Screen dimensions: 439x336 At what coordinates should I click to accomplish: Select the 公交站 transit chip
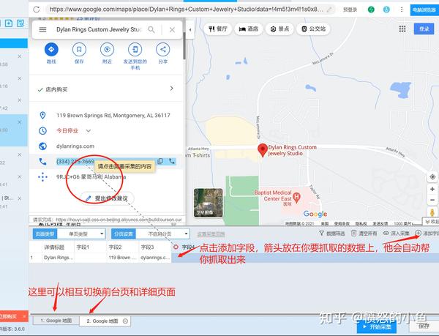(x=313, y=29)
